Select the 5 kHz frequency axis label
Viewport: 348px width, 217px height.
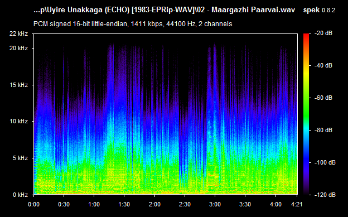coord(20,158)
